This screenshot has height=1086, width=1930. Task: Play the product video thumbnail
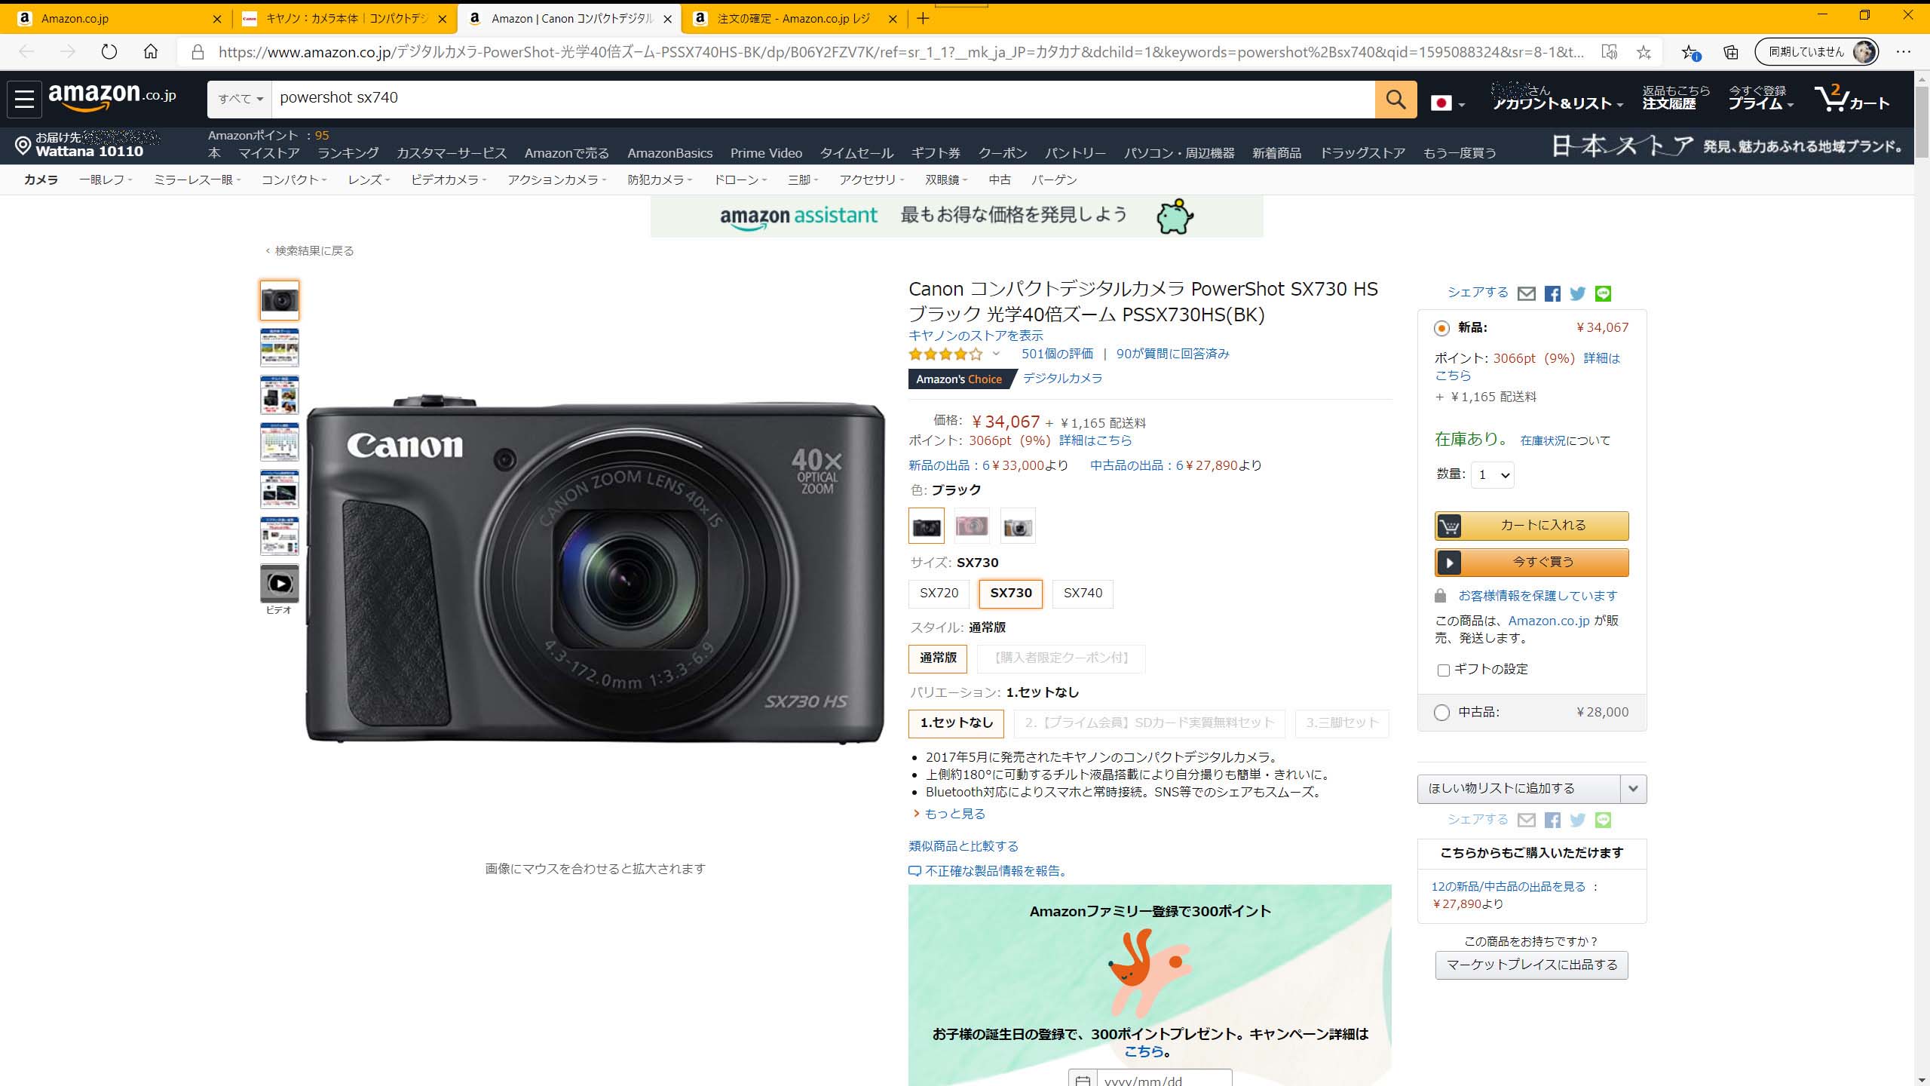pyautogui.click(x=279, y=583)
